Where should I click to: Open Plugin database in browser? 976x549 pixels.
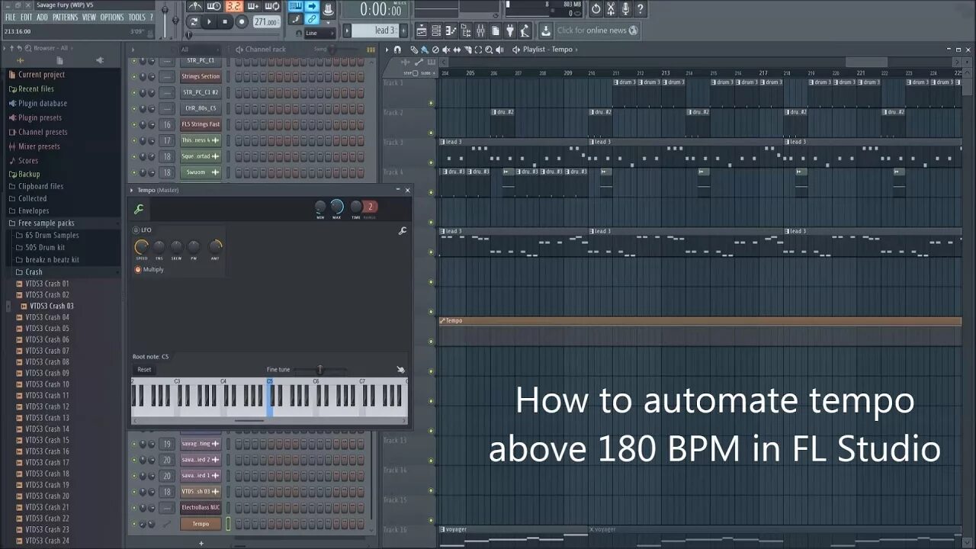pyautogui.click(x=43, y=103)
